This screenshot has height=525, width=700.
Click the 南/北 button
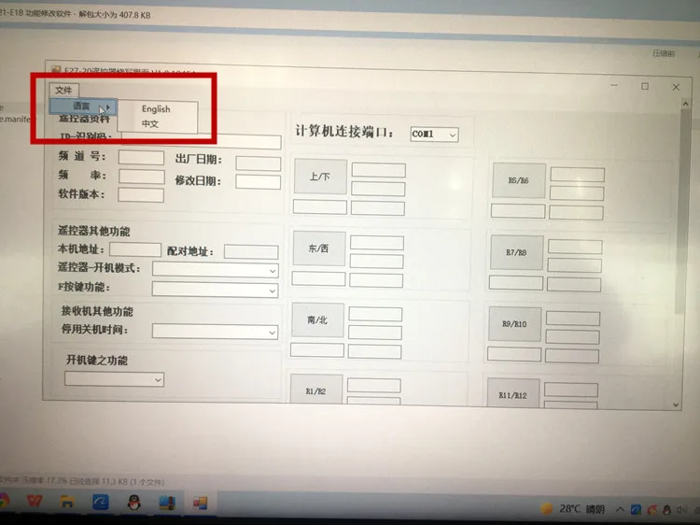(317, 319)
